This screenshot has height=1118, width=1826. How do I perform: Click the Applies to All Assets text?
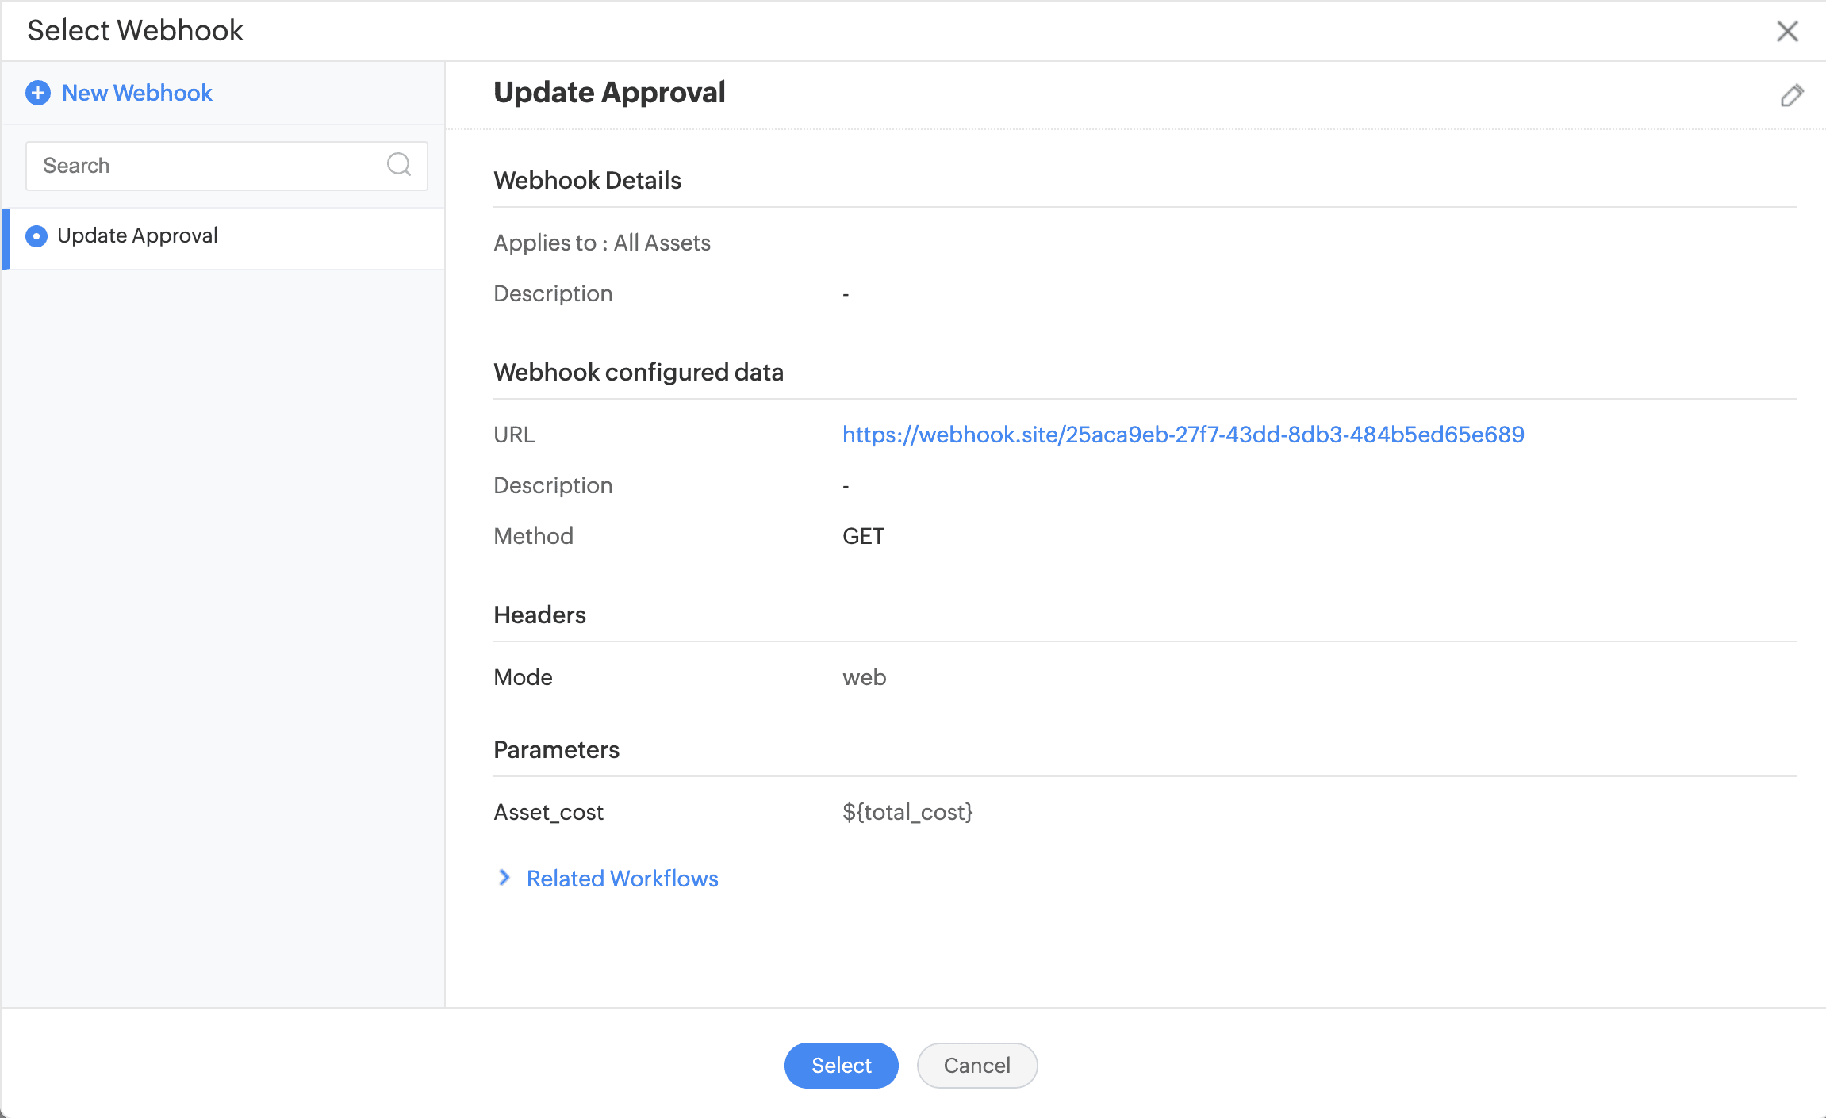click(x=601, y=243)
